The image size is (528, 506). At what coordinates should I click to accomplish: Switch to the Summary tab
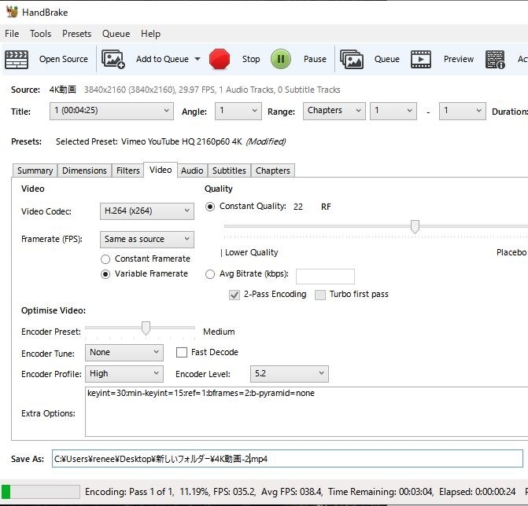[x=35, y=170]
